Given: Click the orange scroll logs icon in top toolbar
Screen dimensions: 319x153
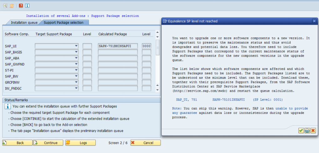Looking at the screenshot, I should [x=12, y=6].
